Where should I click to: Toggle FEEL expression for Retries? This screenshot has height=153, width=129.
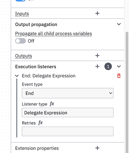40,123
